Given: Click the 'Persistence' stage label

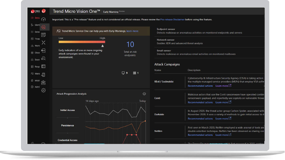Looking at the screenshot, I should [68, 126].
